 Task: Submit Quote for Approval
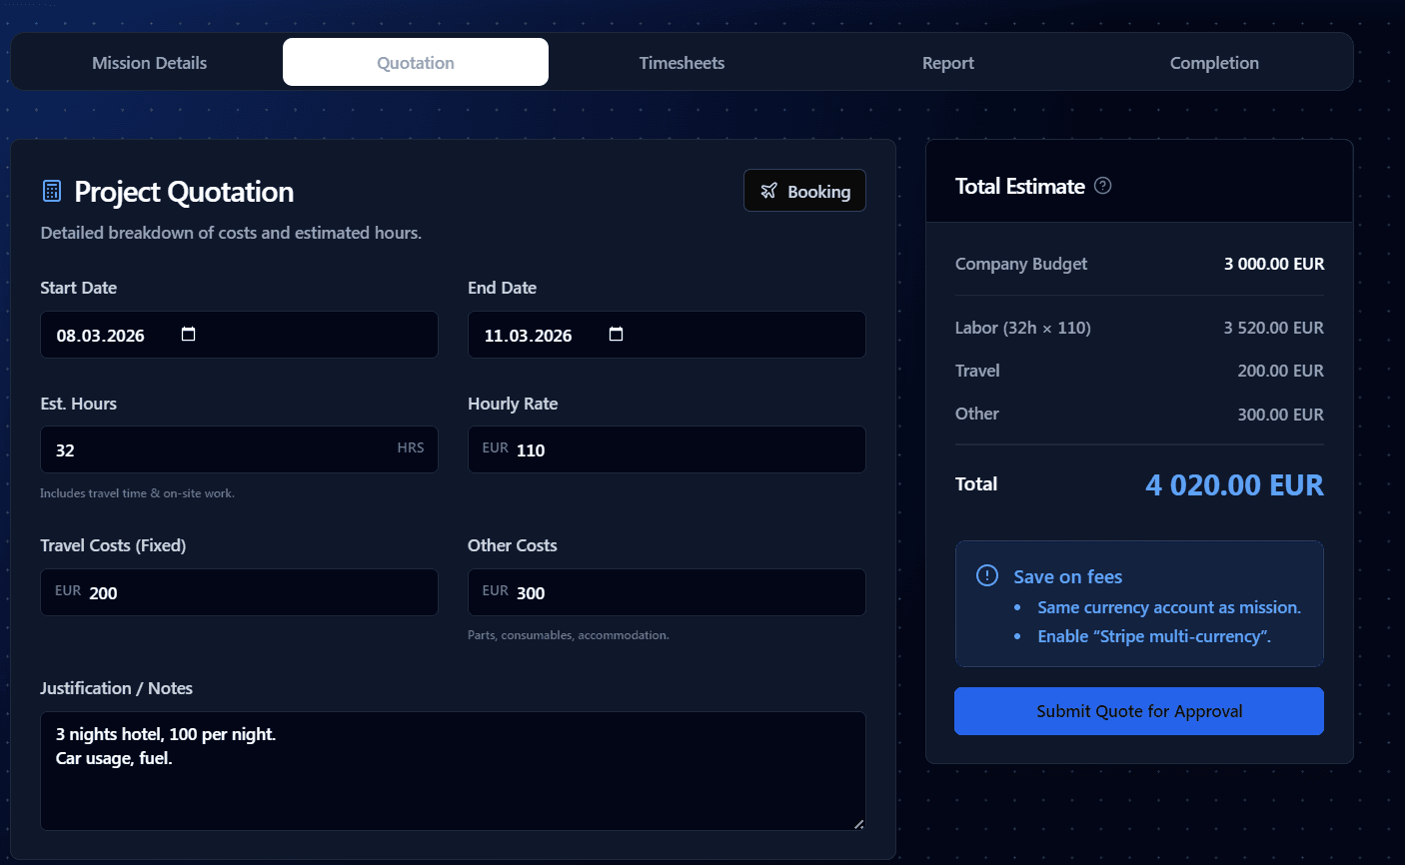pyautogui.click(x=1138, y=711)
